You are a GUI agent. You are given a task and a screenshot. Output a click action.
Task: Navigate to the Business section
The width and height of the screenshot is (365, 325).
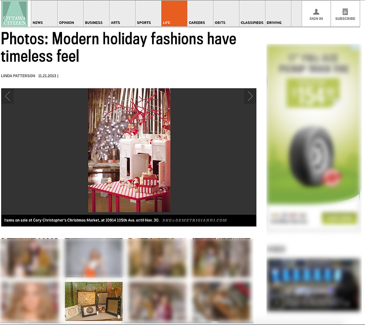click(x=94, y=23)
